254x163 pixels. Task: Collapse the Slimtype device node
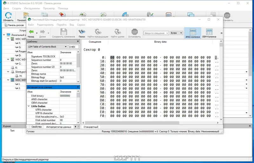pyautogui.click(x=8, y=72)
